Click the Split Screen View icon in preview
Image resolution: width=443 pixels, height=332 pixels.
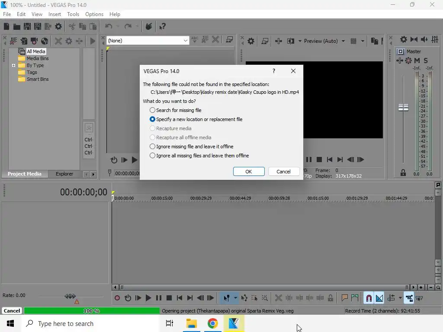coord(291,41)
